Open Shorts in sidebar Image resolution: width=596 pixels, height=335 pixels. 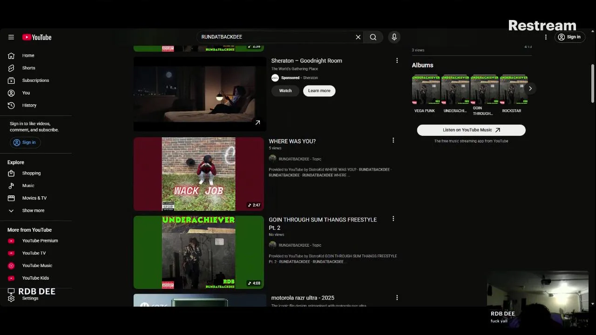28,68
